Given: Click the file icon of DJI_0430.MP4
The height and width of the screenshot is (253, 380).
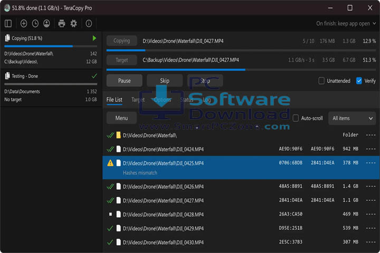Looking at the screenshot, I should tap(119, 242).
